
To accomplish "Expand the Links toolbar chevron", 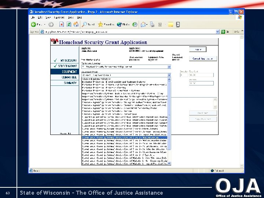I will 242,31.
